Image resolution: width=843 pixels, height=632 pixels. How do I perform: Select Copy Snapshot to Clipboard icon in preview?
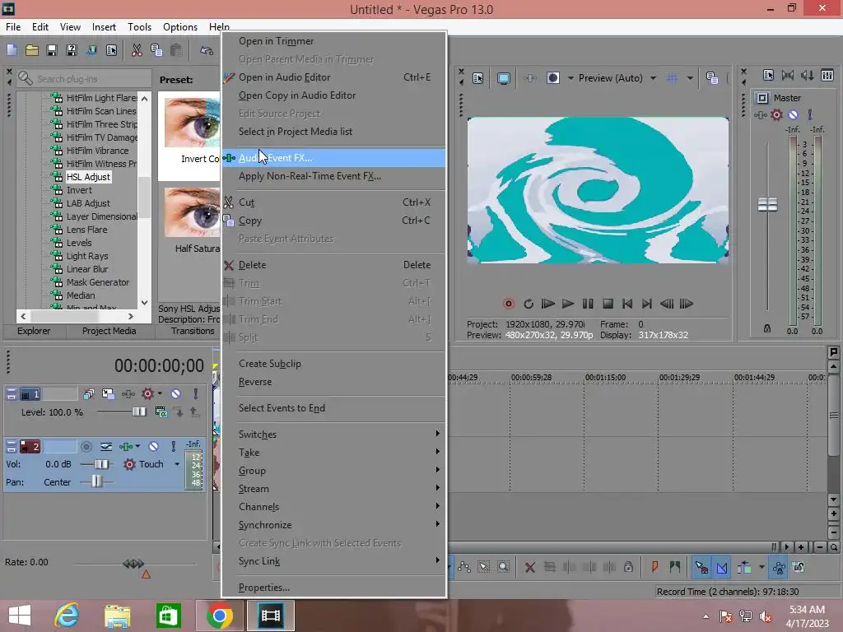point(712,78)
